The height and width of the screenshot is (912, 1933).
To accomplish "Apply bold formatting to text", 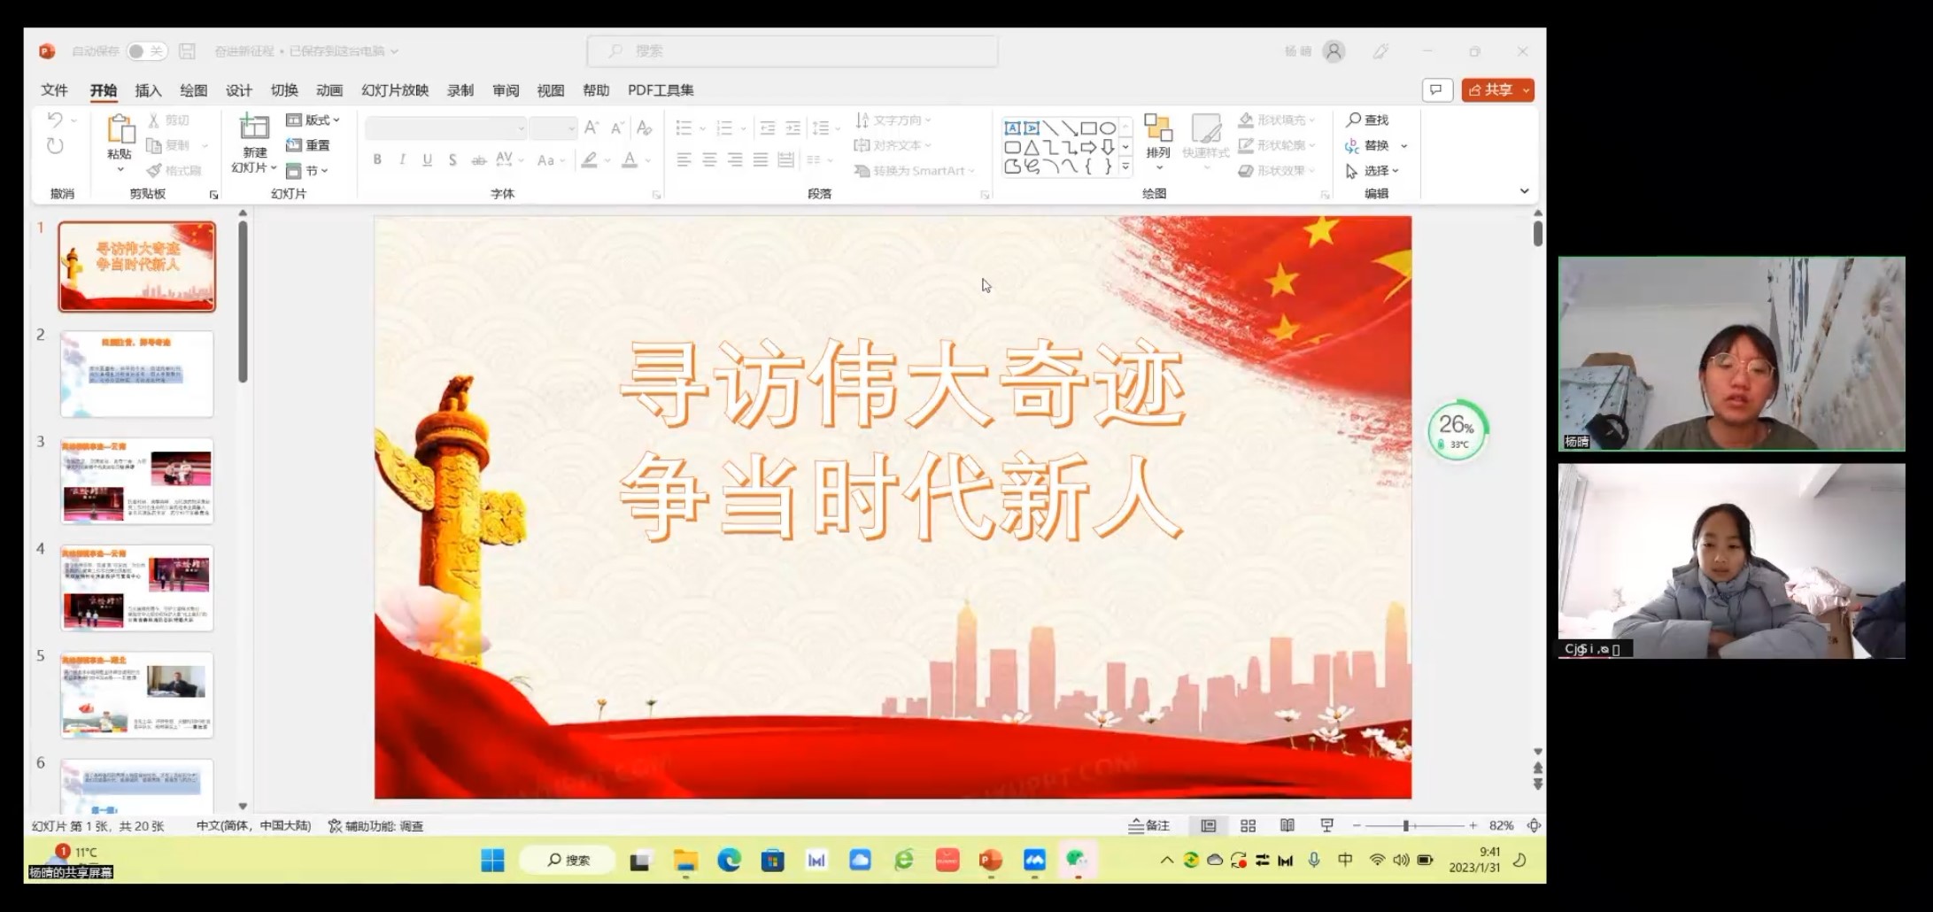I will [376, 159].
